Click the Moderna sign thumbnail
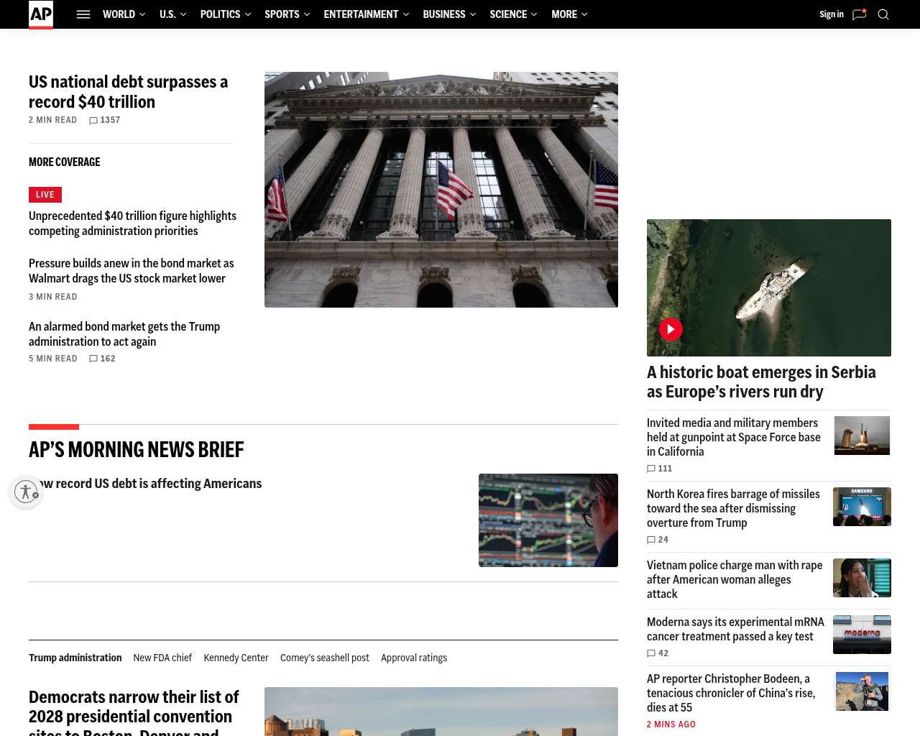Screen dimensions: 920x736 point(862,635)
